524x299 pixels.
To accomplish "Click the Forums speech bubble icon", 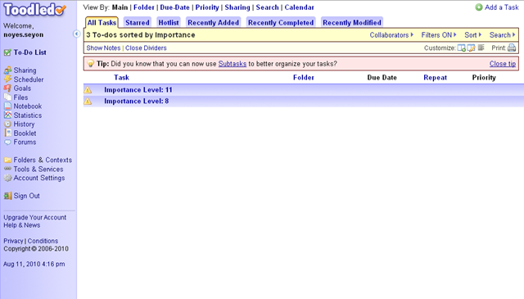I will (x=7, y=143).
